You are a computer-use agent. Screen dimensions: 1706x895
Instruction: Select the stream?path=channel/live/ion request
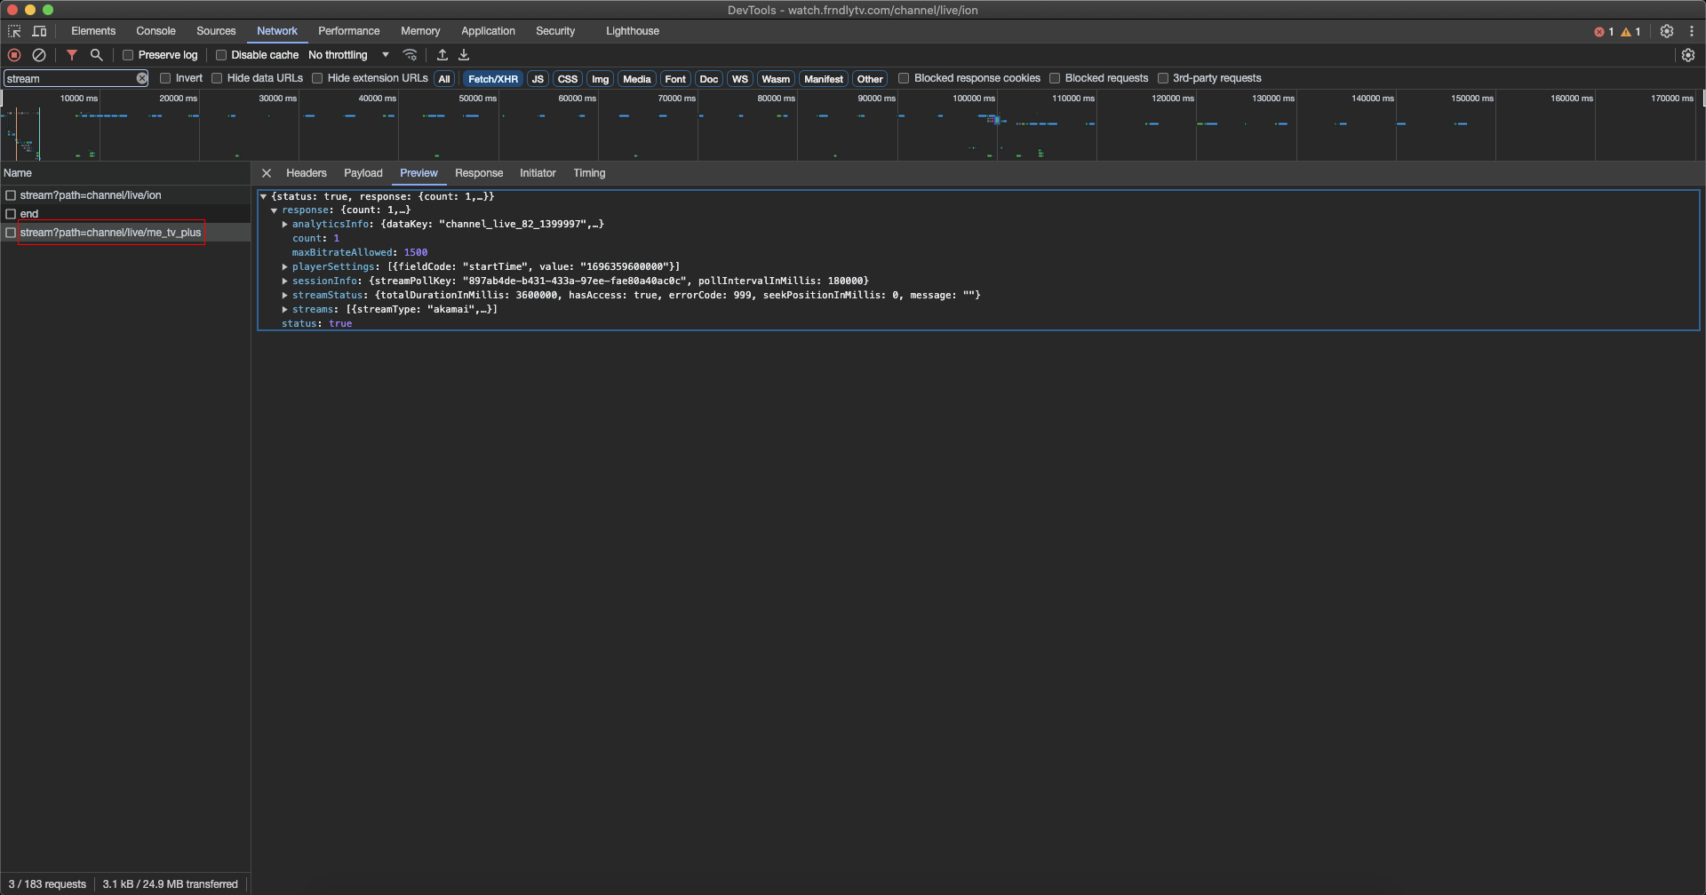91,195
